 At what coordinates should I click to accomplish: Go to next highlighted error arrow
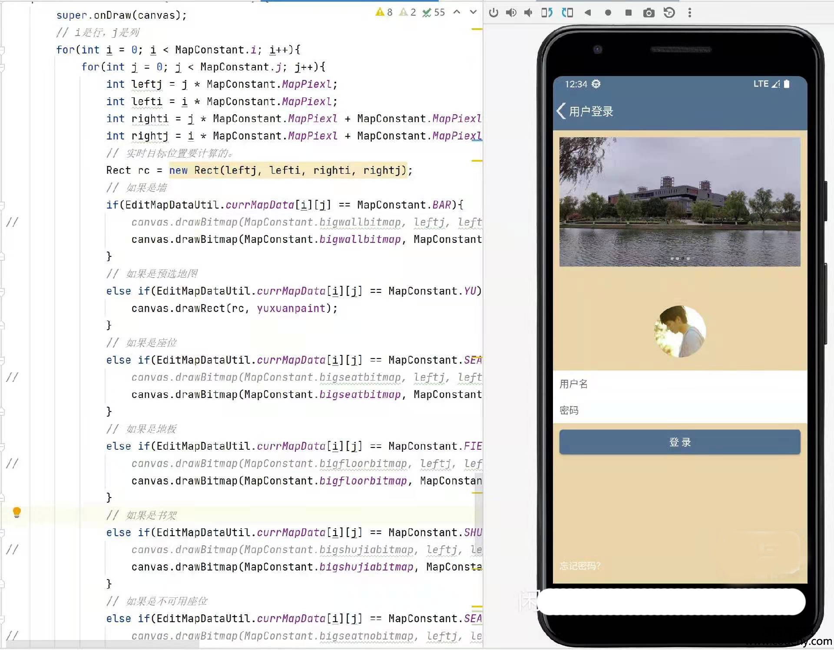coord(473,12)
